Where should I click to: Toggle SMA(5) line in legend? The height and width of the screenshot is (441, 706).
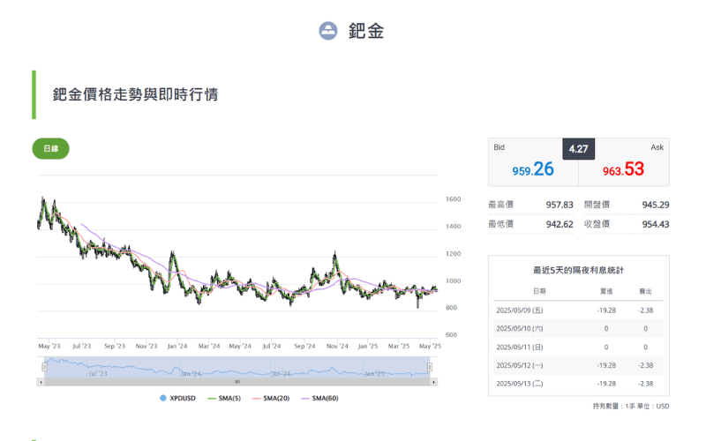224,399
